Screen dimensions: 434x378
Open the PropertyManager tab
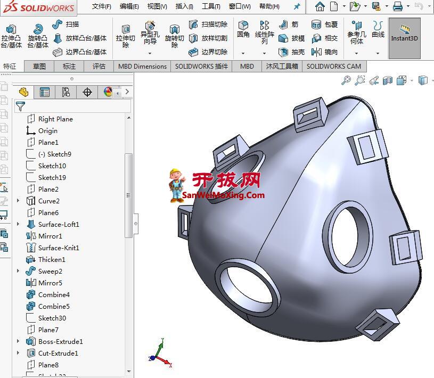45,92
